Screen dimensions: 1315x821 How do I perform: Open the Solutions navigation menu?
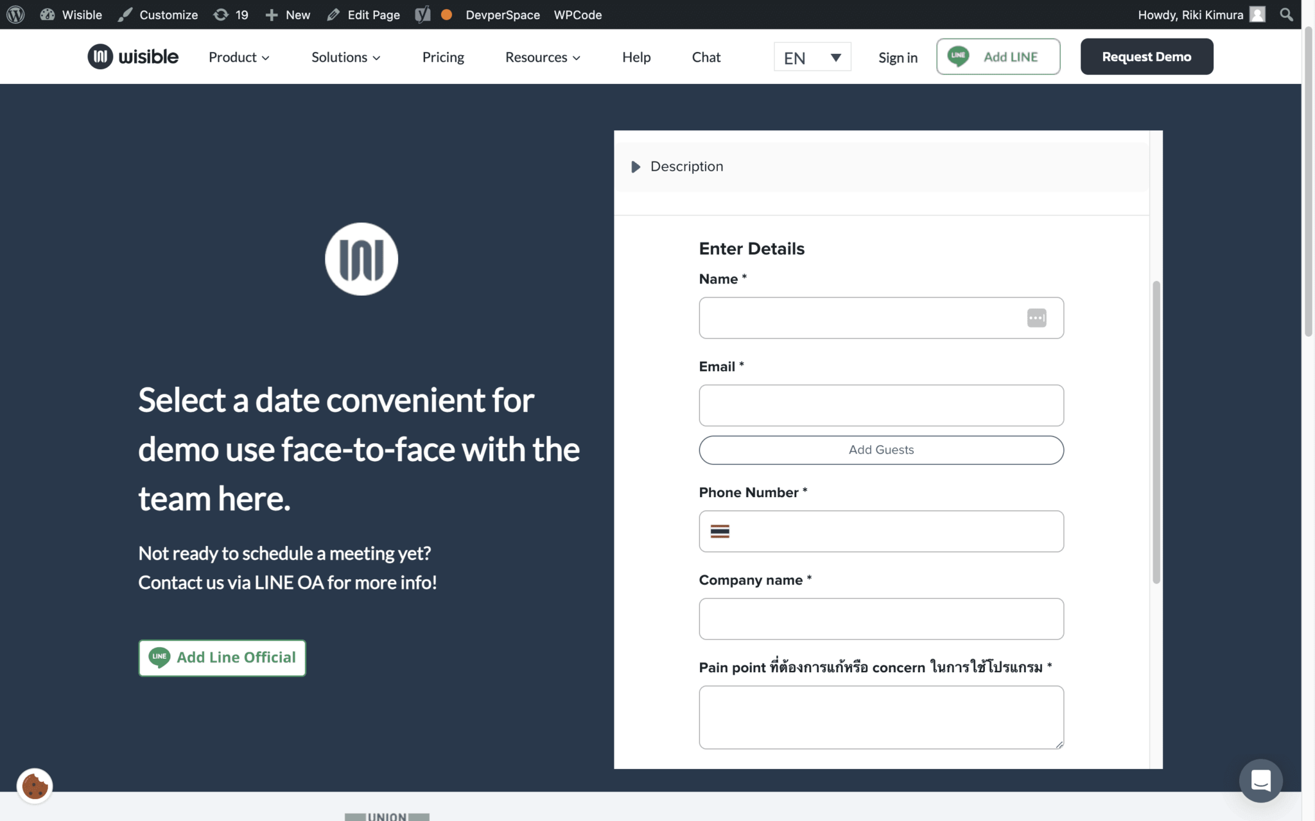(x=345, y=57)
